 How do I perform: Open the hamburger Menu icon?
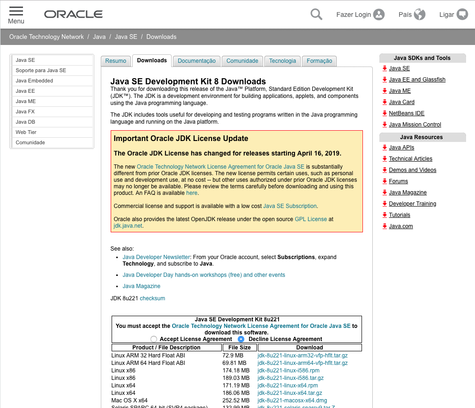click(x=16, y=11)
